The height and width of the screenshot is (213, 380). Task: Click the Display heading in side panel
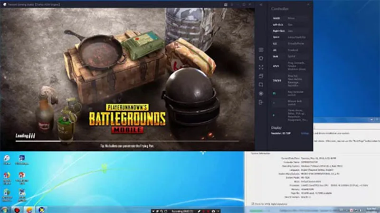tap(276, 127)
